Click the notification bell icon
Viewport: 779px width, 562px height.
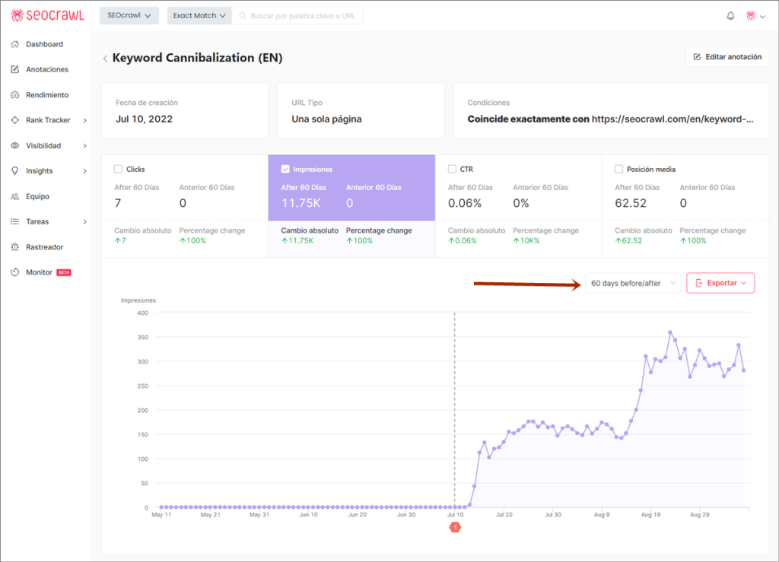point(730,14)
